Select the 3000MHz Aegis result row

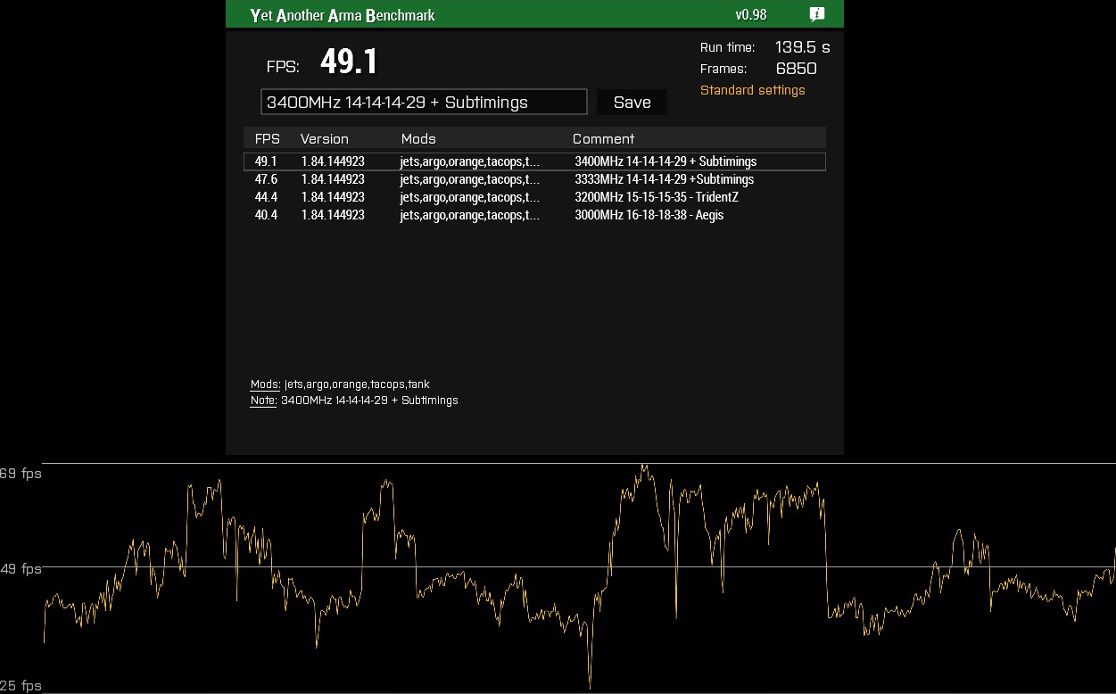(x=534, y=215)
